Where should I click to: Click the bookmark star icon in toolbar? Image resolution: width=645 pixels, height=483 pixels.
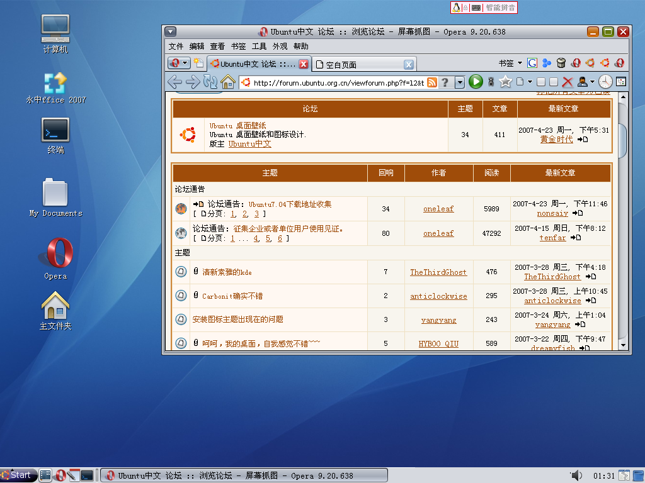point(505,82)
